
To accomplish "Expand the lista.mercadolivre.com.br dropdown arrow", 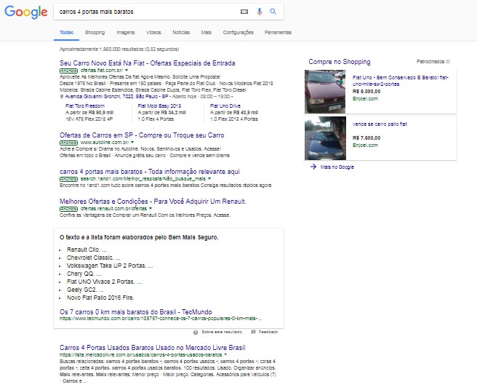I will pos(225,354).
